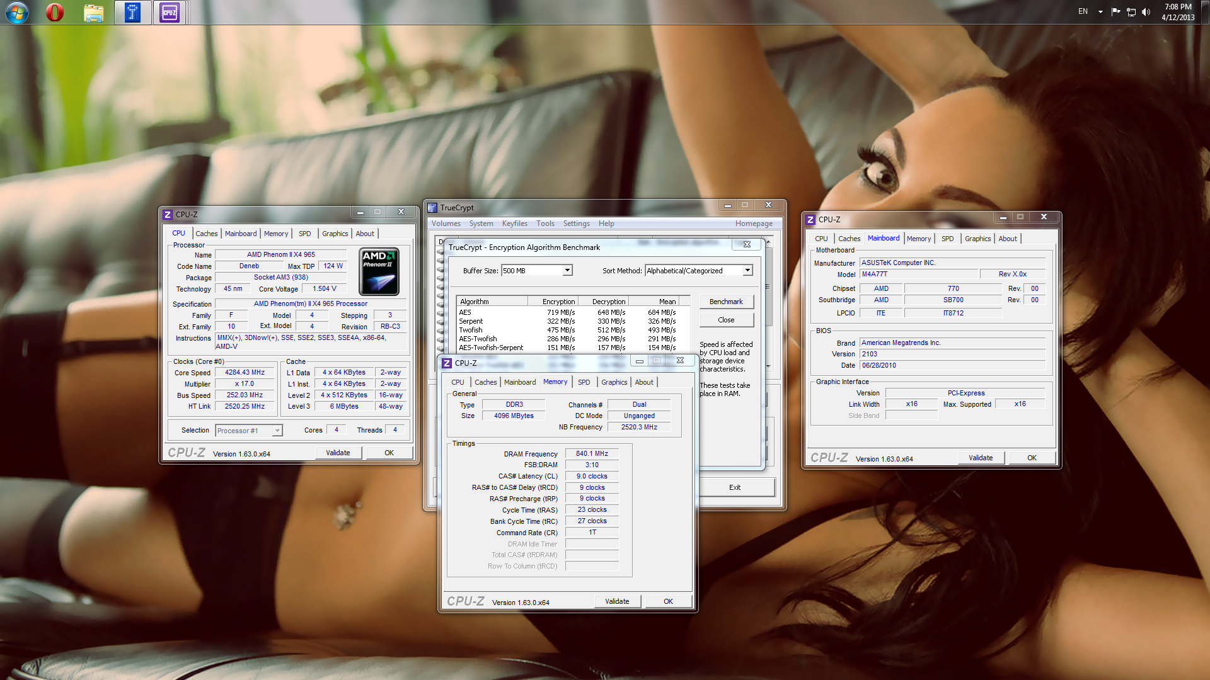Click Validate in the Memory CPU-Z window
This screenshot has width=1210, height=680.
coord(617,601)
